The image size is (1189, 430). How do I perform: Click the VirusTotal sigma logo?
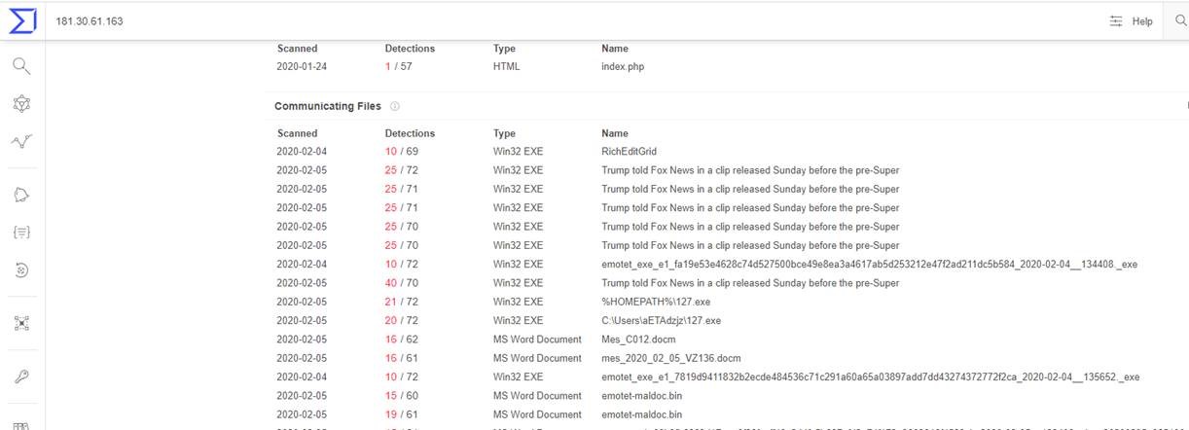21,20
